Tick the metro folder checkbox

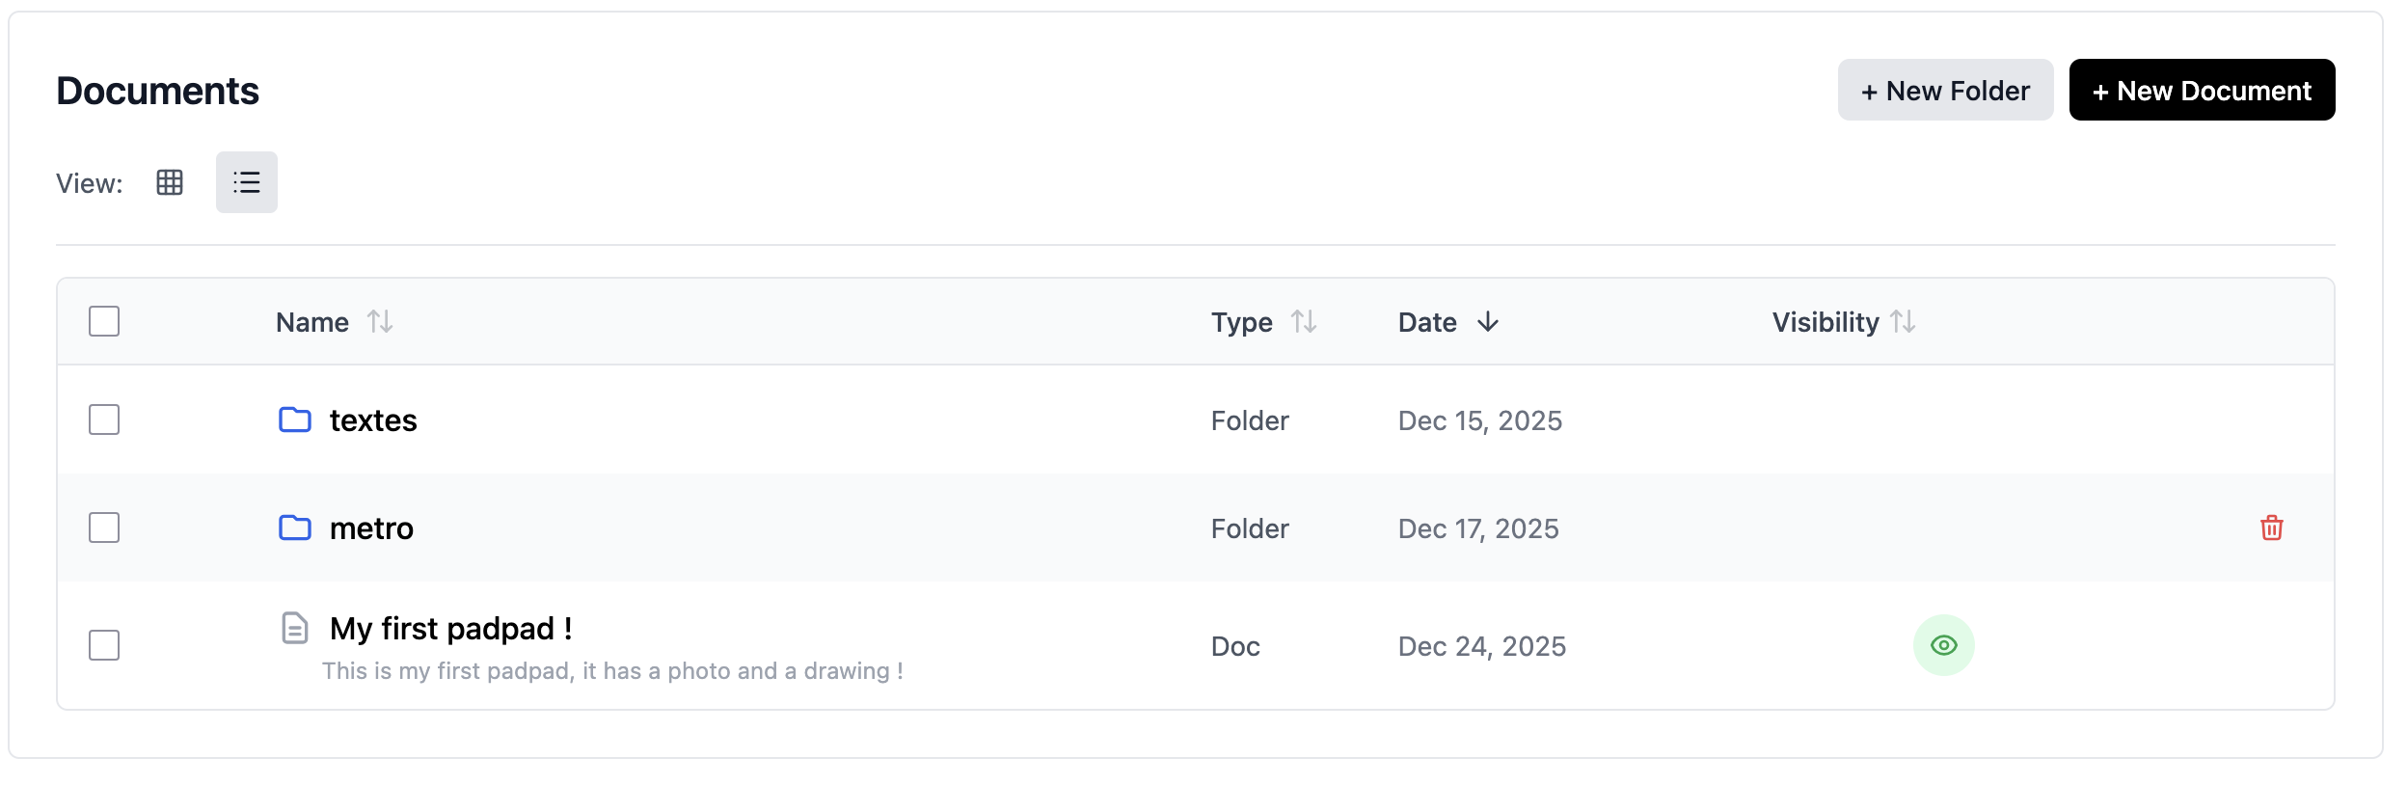click(104, 528)
